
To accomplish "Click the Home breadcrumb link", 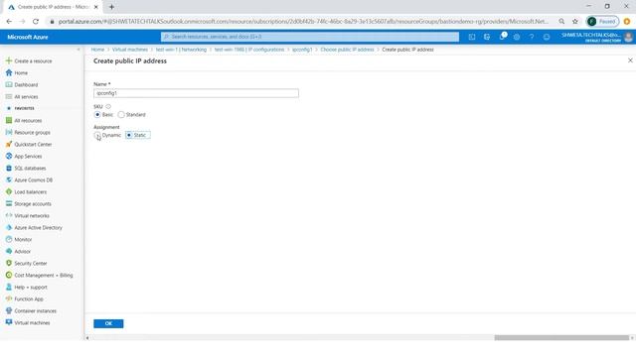I will tap(97, 50).
